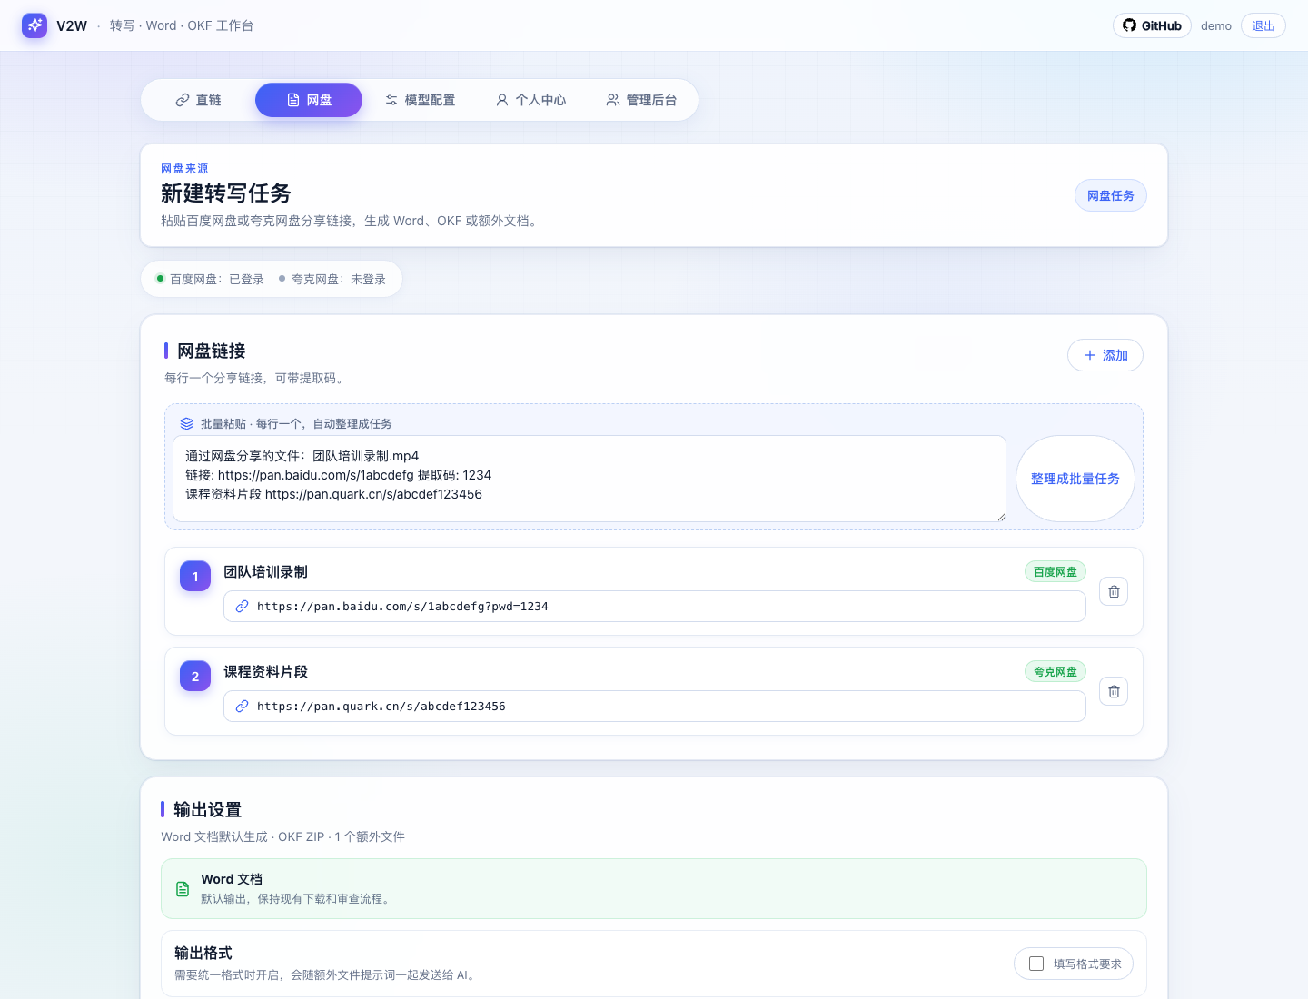Screen dimensions: 1308x999
Task: Click the 新建转写任务 heading
Action: point(226,193)
